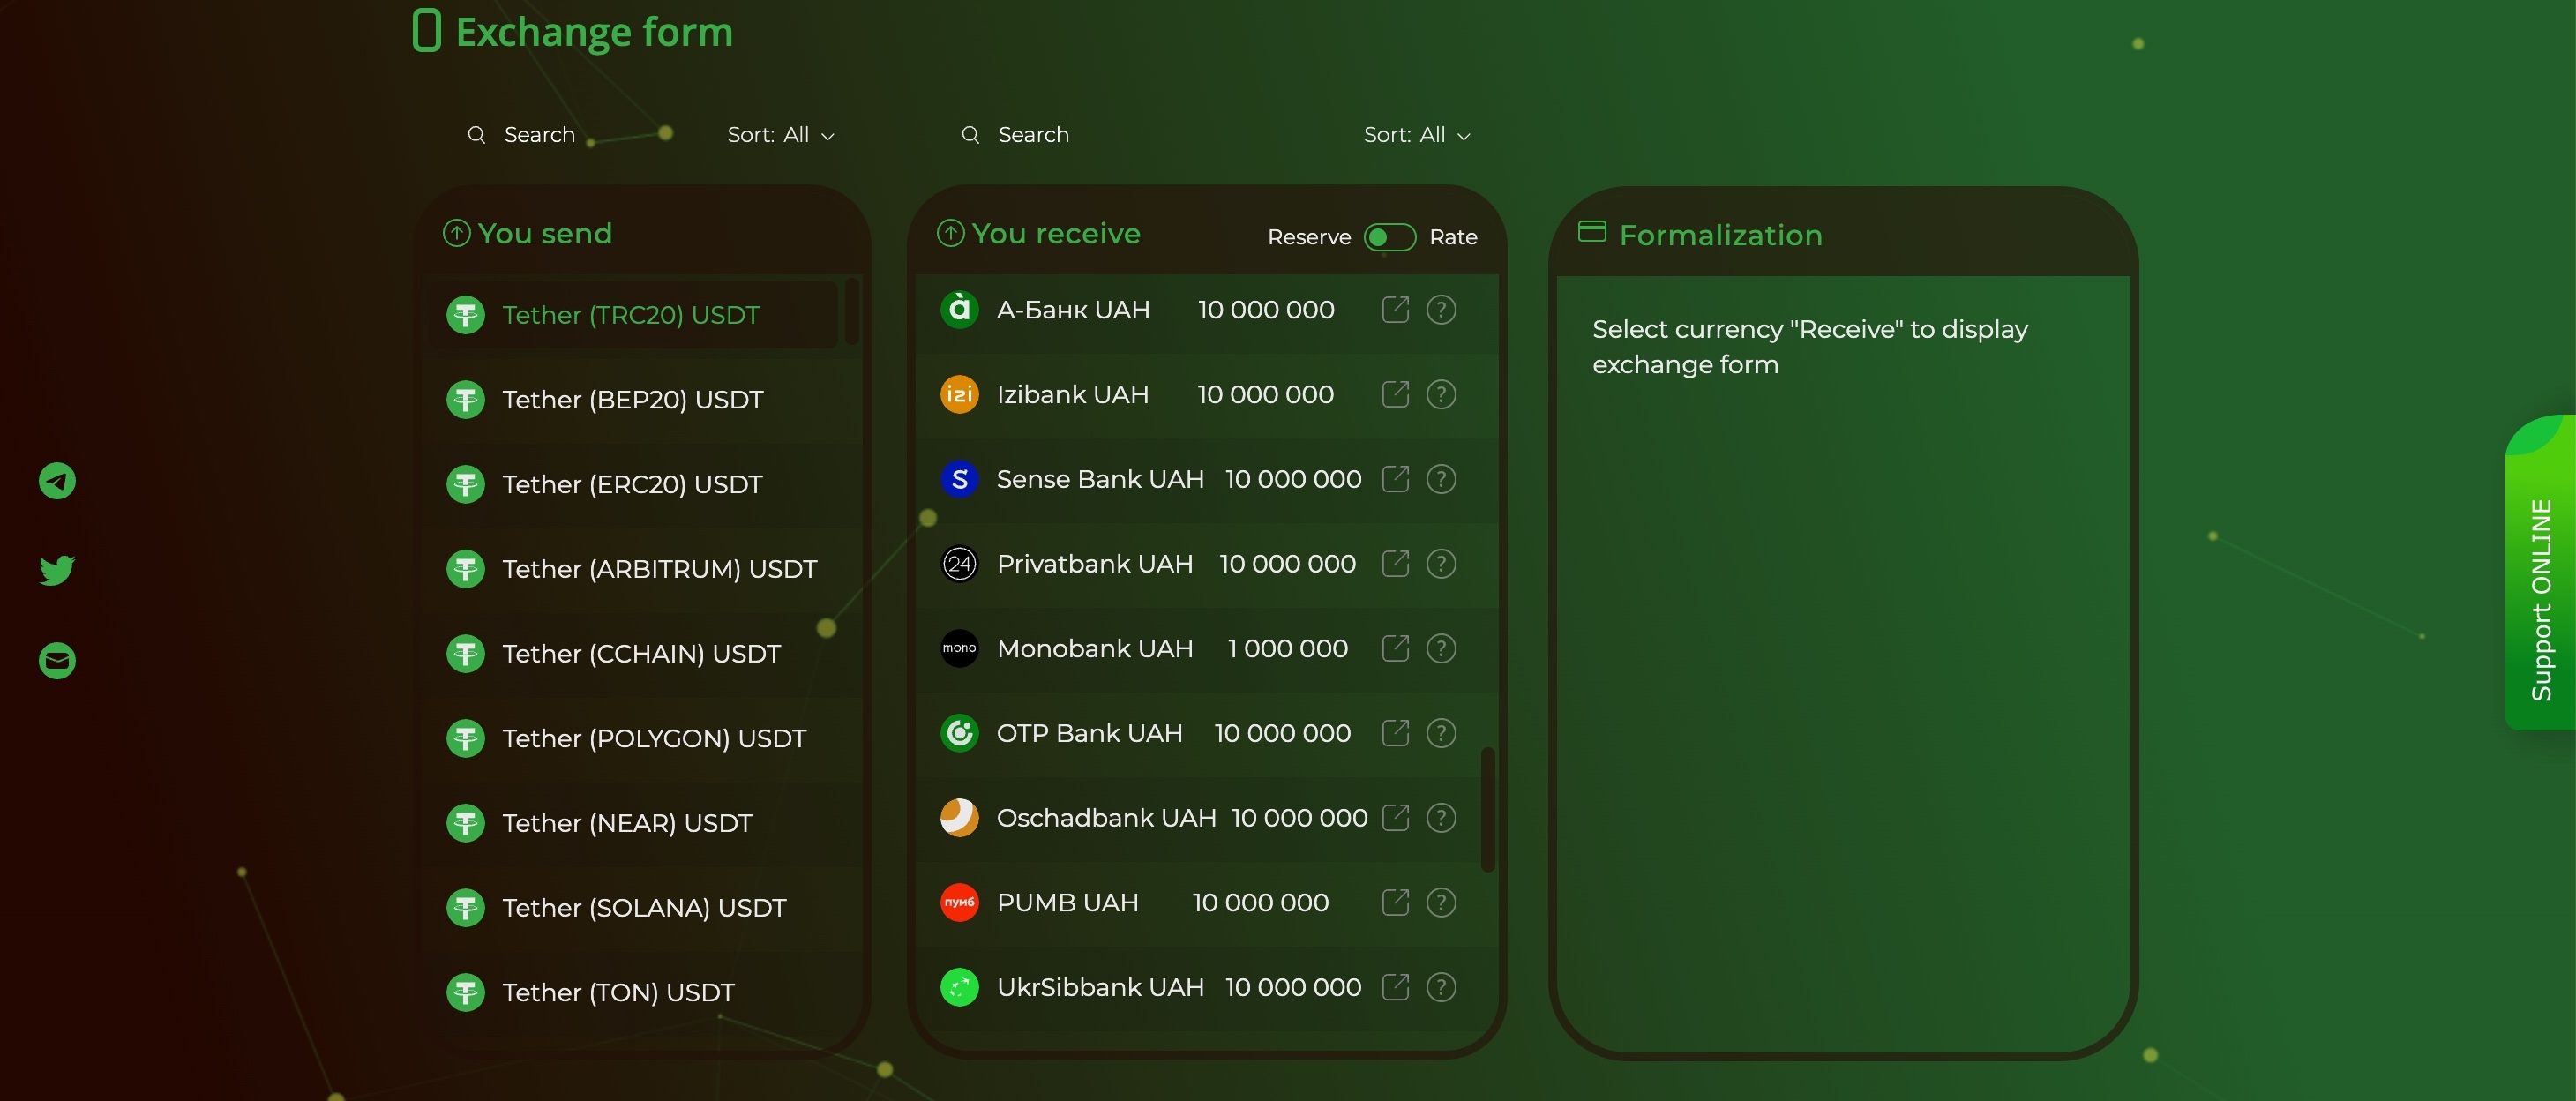Image resolution: width=2576 pixels, height=1101 pixels.
Task: Click the You receive list scrollbar
Action: 1487,808
